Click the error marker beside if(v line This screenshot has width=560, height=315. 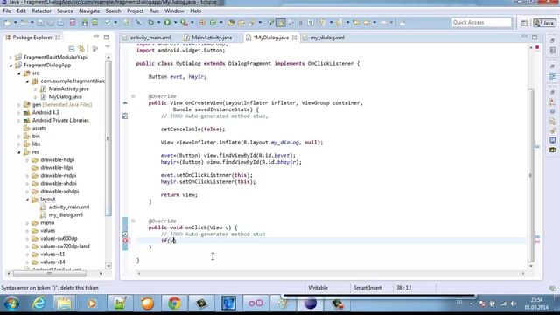pyautogui.click(x=125, y=241)
